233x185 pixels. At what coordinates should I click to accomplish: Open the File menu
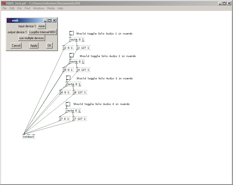[x=4, y=8]
